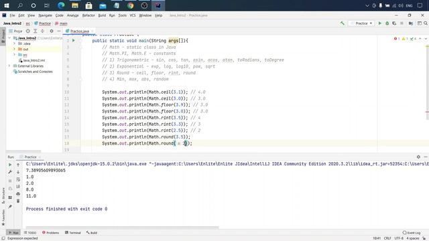Select the Practice tab in Run panel
This screenshot has width=429, height=241.
pyautogui.click(x=30, y=157)
